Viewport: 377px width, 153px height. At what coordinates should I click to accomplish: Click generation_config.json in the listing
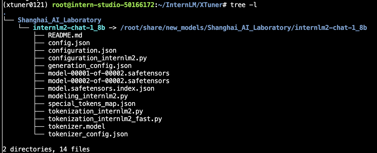[x=90, y=66]
